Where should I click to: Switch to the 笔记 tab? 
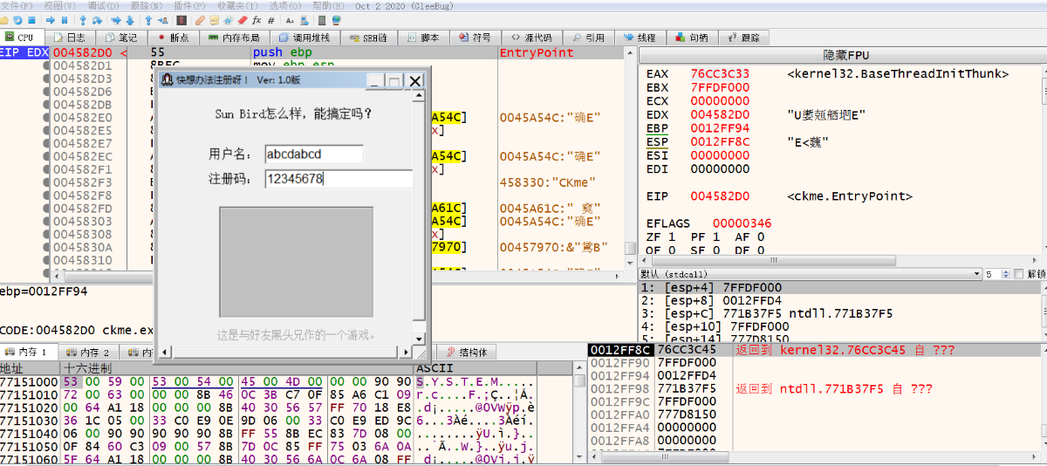click(x=121, y=38)
